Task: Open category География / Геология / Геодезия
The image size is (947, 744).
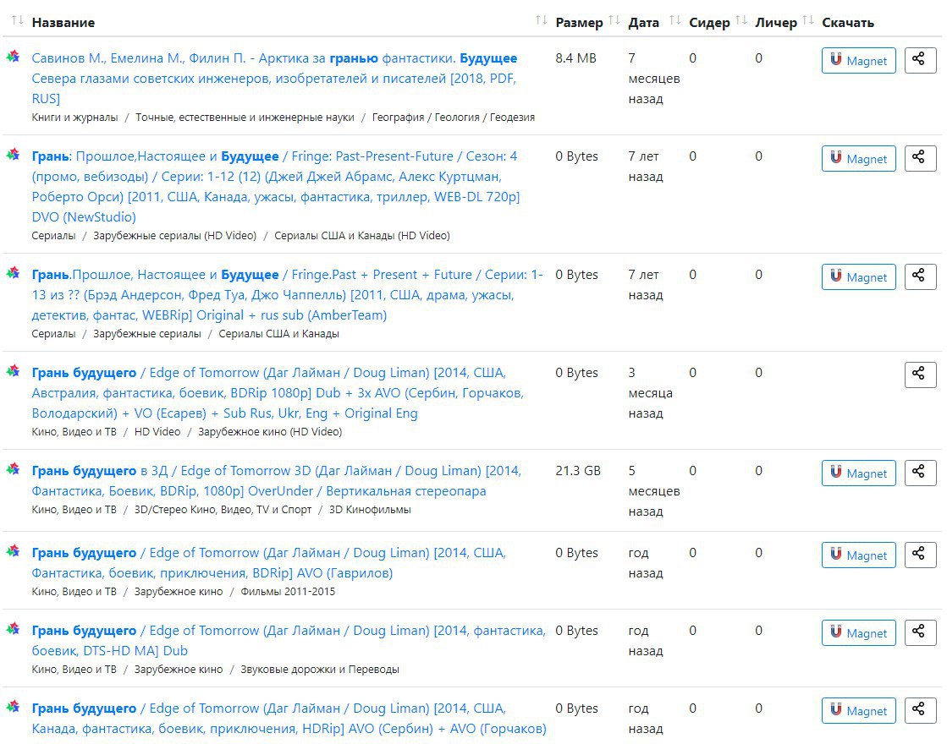Action: (453, 117)
